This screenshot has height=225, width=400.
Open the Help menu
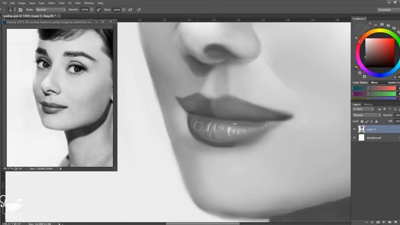coord(101,3)
